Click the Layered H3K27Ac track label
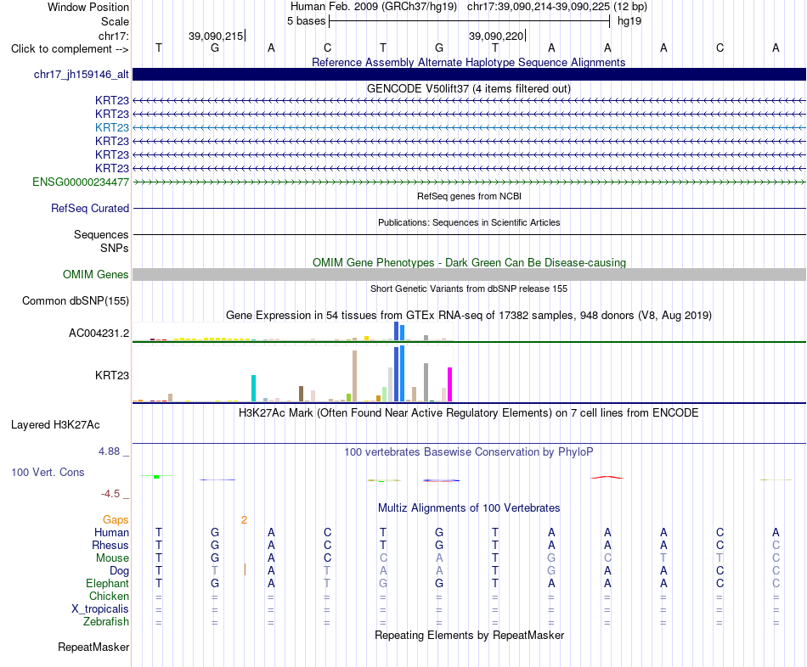Image resolution: width=807 pixels, height=667 pixels. pos(55,425)
